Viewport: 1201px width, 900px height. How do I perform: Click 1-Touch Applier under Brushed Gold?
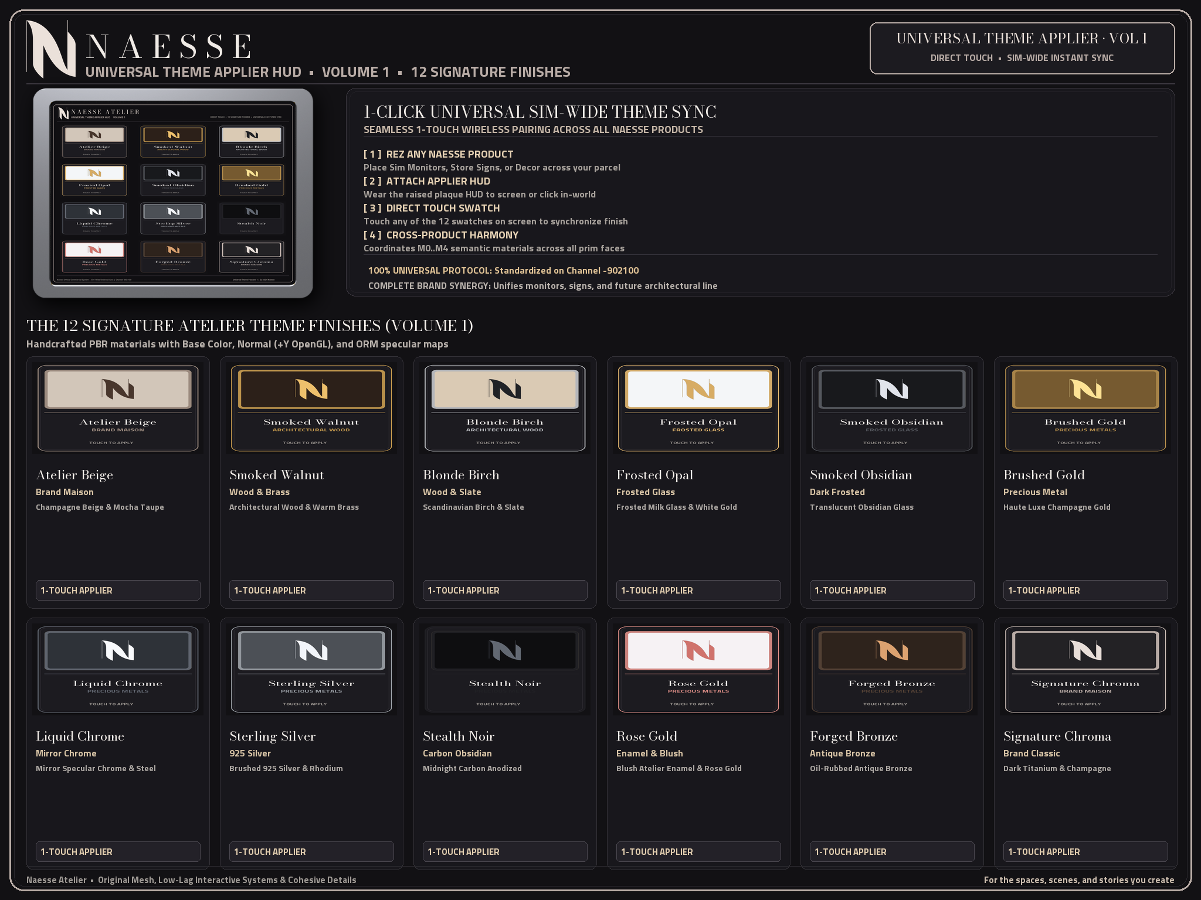point(1085,590)
